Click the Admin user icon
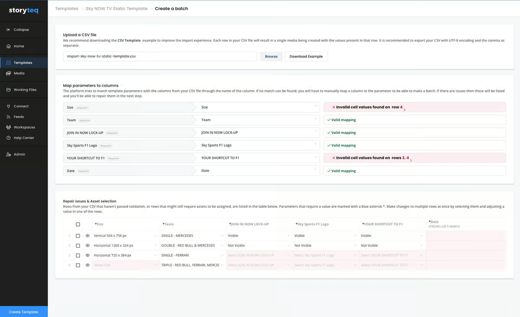The image size is (520, 317). pyautogui.click(x=9, y=154)
